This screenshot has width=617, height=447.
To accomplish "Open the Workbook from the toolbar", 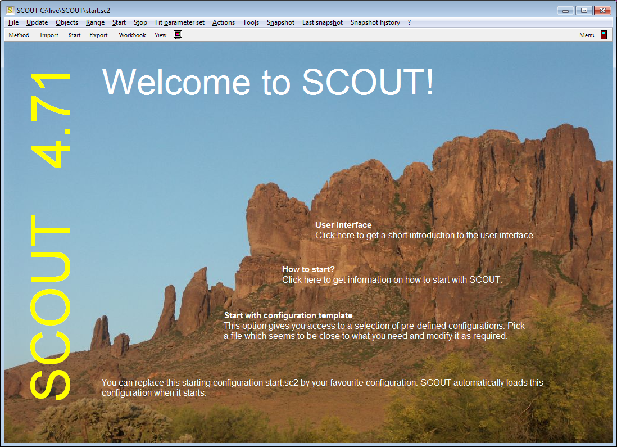I will [x=132, y=35].
